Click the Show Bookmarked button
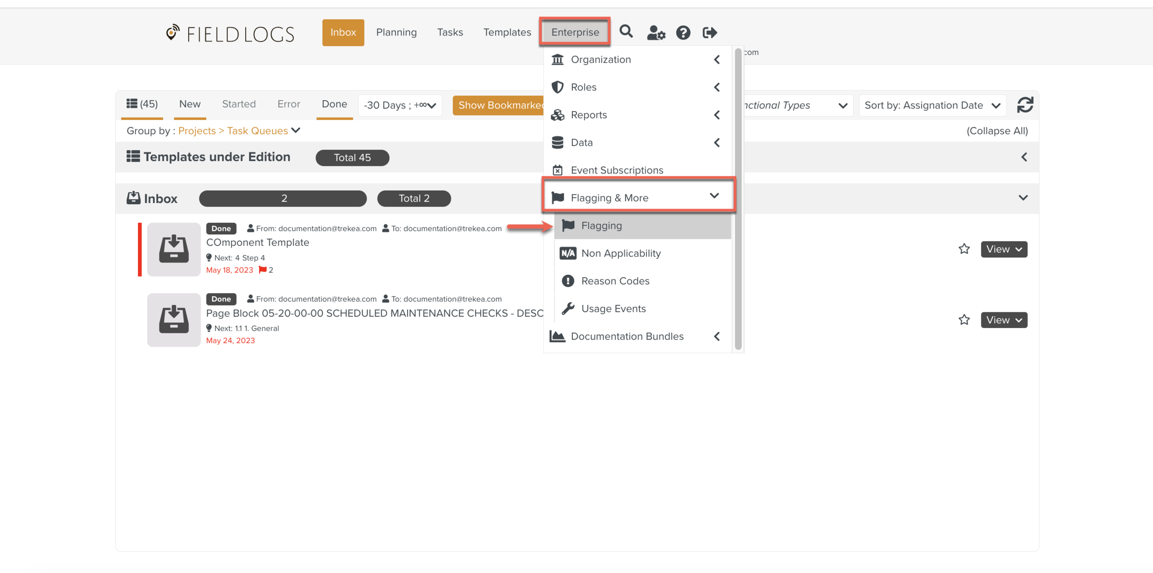1153x573 pixels. pyautogui.click(x=499, y=105)
